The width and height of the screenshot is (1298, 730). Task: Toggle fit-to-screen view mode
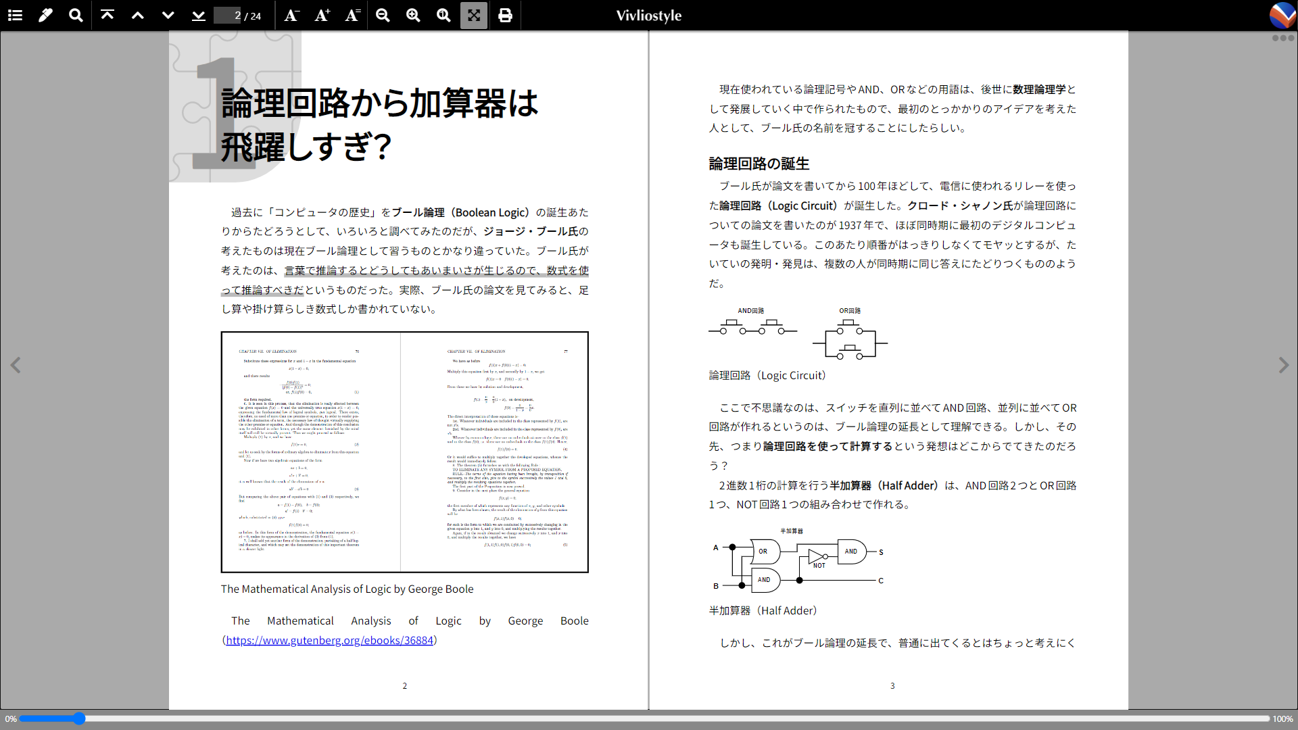pyautogui.click(x=473, y=15)
